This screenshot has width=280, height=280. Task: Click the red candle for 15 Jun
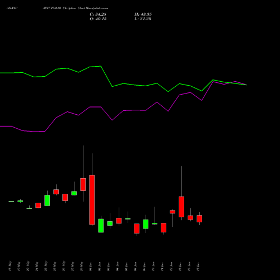[181, 207]
